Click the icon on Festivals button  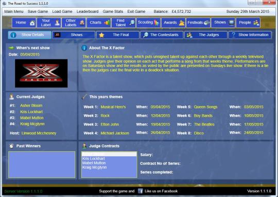coord(206,23)
